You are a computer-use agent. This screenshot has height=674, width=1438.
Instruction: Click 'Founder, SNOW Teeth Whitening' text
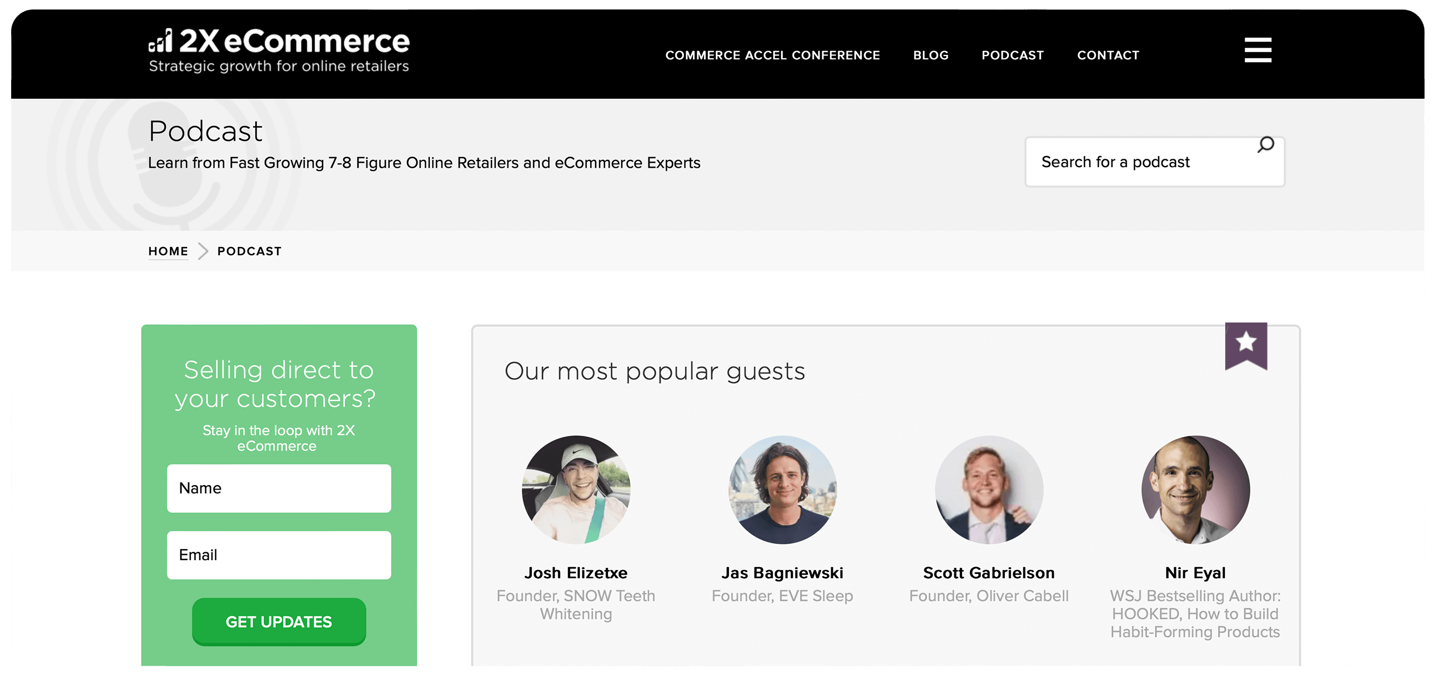tap(576, 605)
